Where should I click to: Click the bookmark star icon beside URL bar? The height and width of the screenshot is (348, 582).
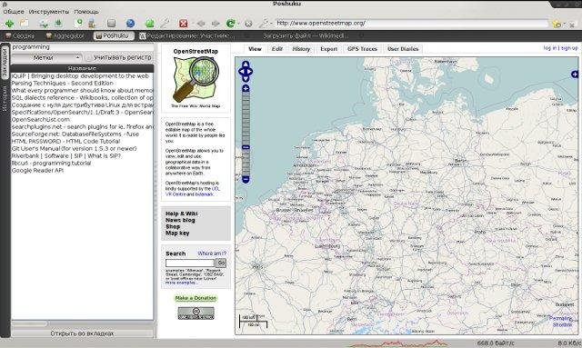click(x=557, y=24)
